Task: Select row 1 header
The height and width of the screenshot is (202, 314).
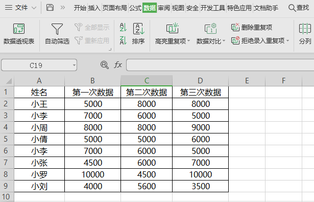Action: tap(7, 92)
